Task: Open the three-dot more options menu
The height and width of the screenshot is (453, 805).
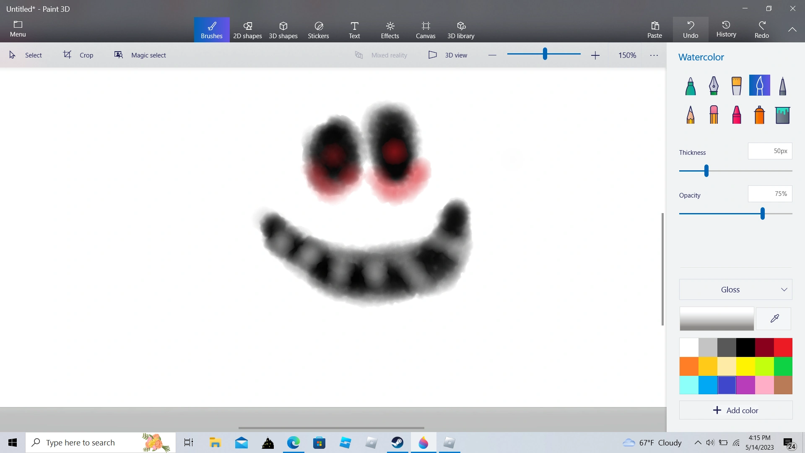Action: (x=654, y=55)
